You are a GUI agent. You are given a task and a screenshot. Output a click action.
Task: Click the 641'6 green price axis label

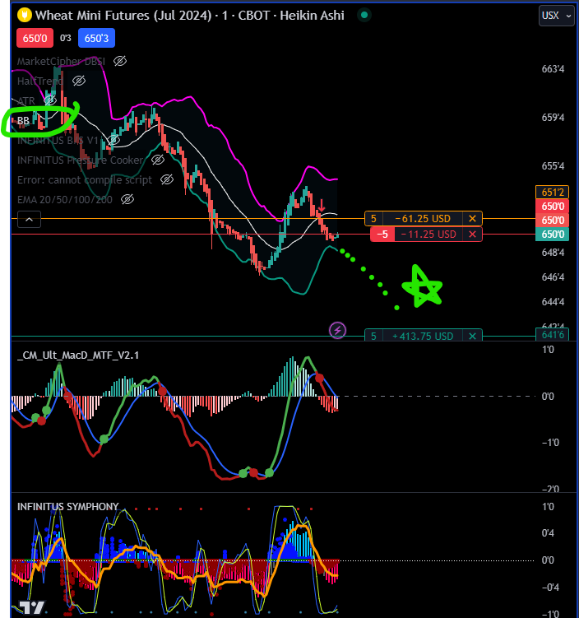(552, 335)
